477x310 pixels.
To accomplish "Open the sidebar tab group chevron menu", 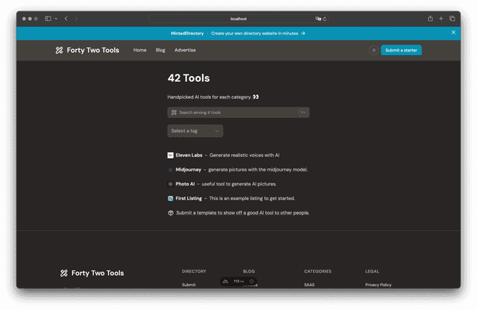I will pyautogui.click(x=56, y=19).
